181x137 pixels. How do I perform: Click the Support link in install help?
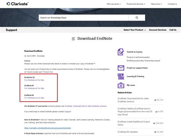68,112
